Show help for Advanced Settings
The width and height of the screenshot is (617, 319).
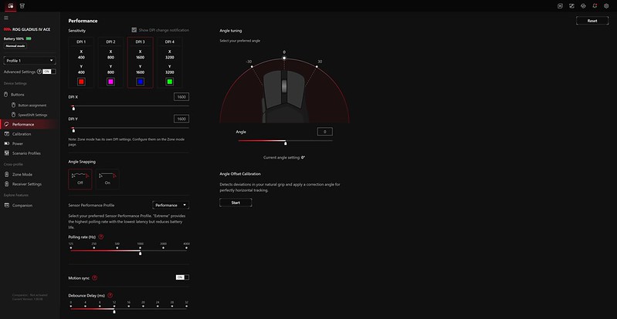tap(39, 72)
